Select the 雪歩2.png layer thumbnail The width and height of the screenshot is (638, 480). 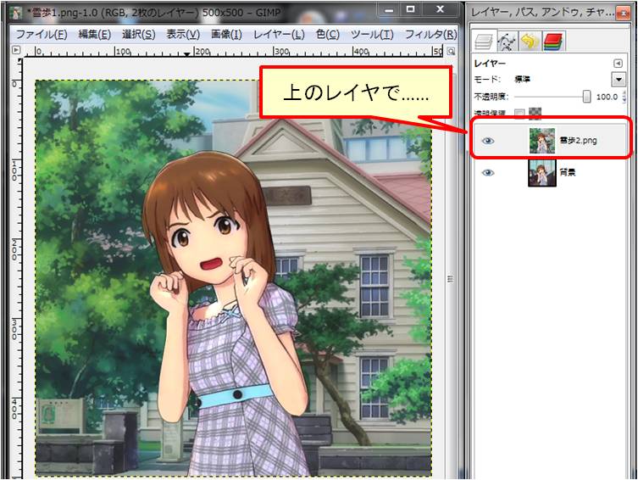tap(542, 141)
